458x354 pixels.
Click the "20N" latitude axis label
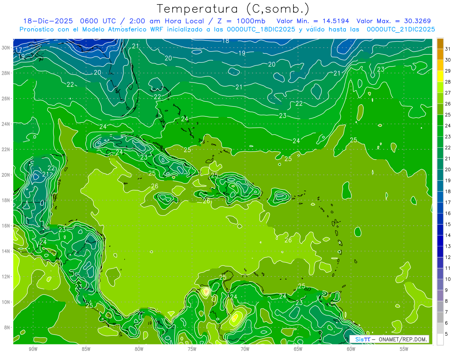pos(6,175)
